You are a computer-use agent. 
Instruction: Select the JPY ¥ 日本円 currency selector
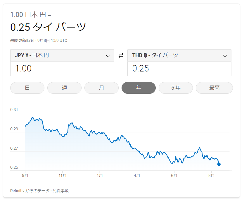click(x=62, y=55)
